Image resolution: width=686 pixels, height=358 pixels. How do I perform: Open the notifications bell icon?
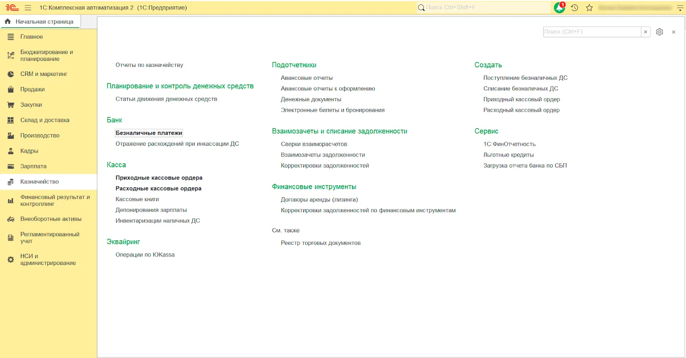(559, 8)
